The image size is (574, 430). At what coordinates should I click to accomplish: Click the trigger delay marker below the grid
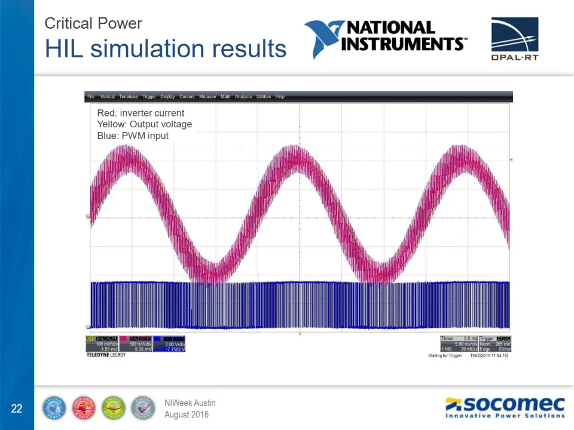click(300, 333)
